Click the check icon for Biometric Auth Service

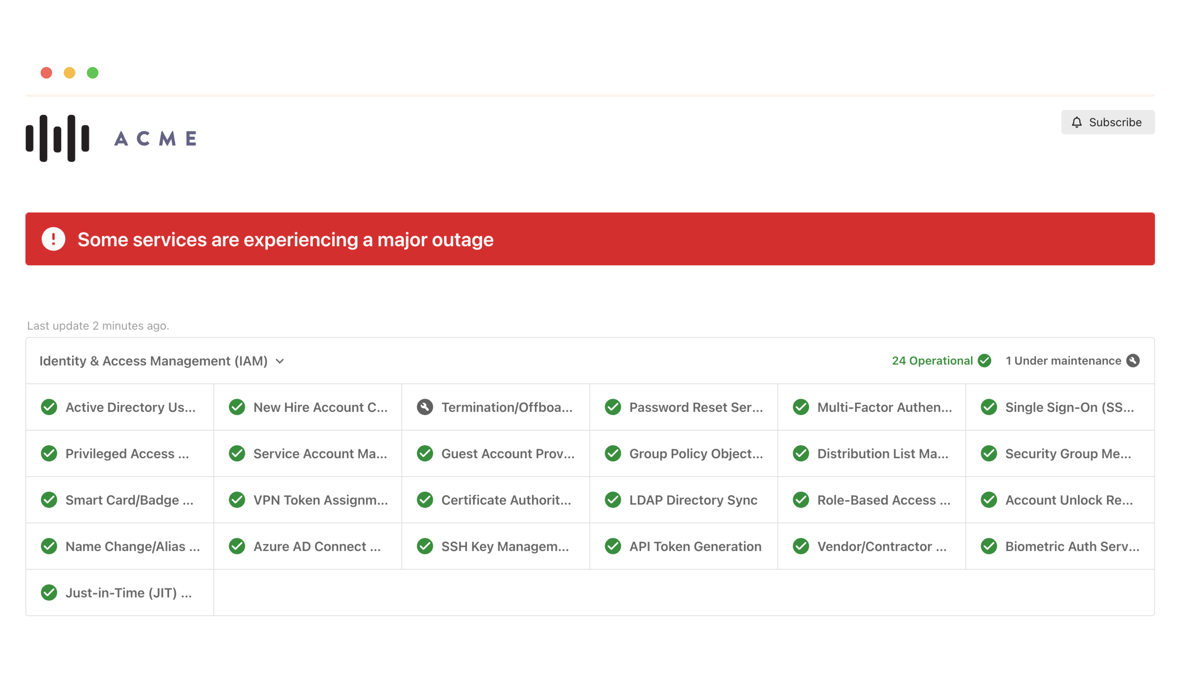coord(989,546)
